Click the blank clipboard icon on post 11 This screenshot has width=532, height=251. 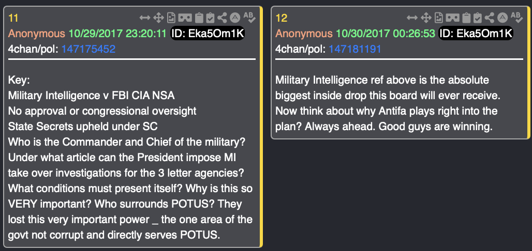(199, 18)
